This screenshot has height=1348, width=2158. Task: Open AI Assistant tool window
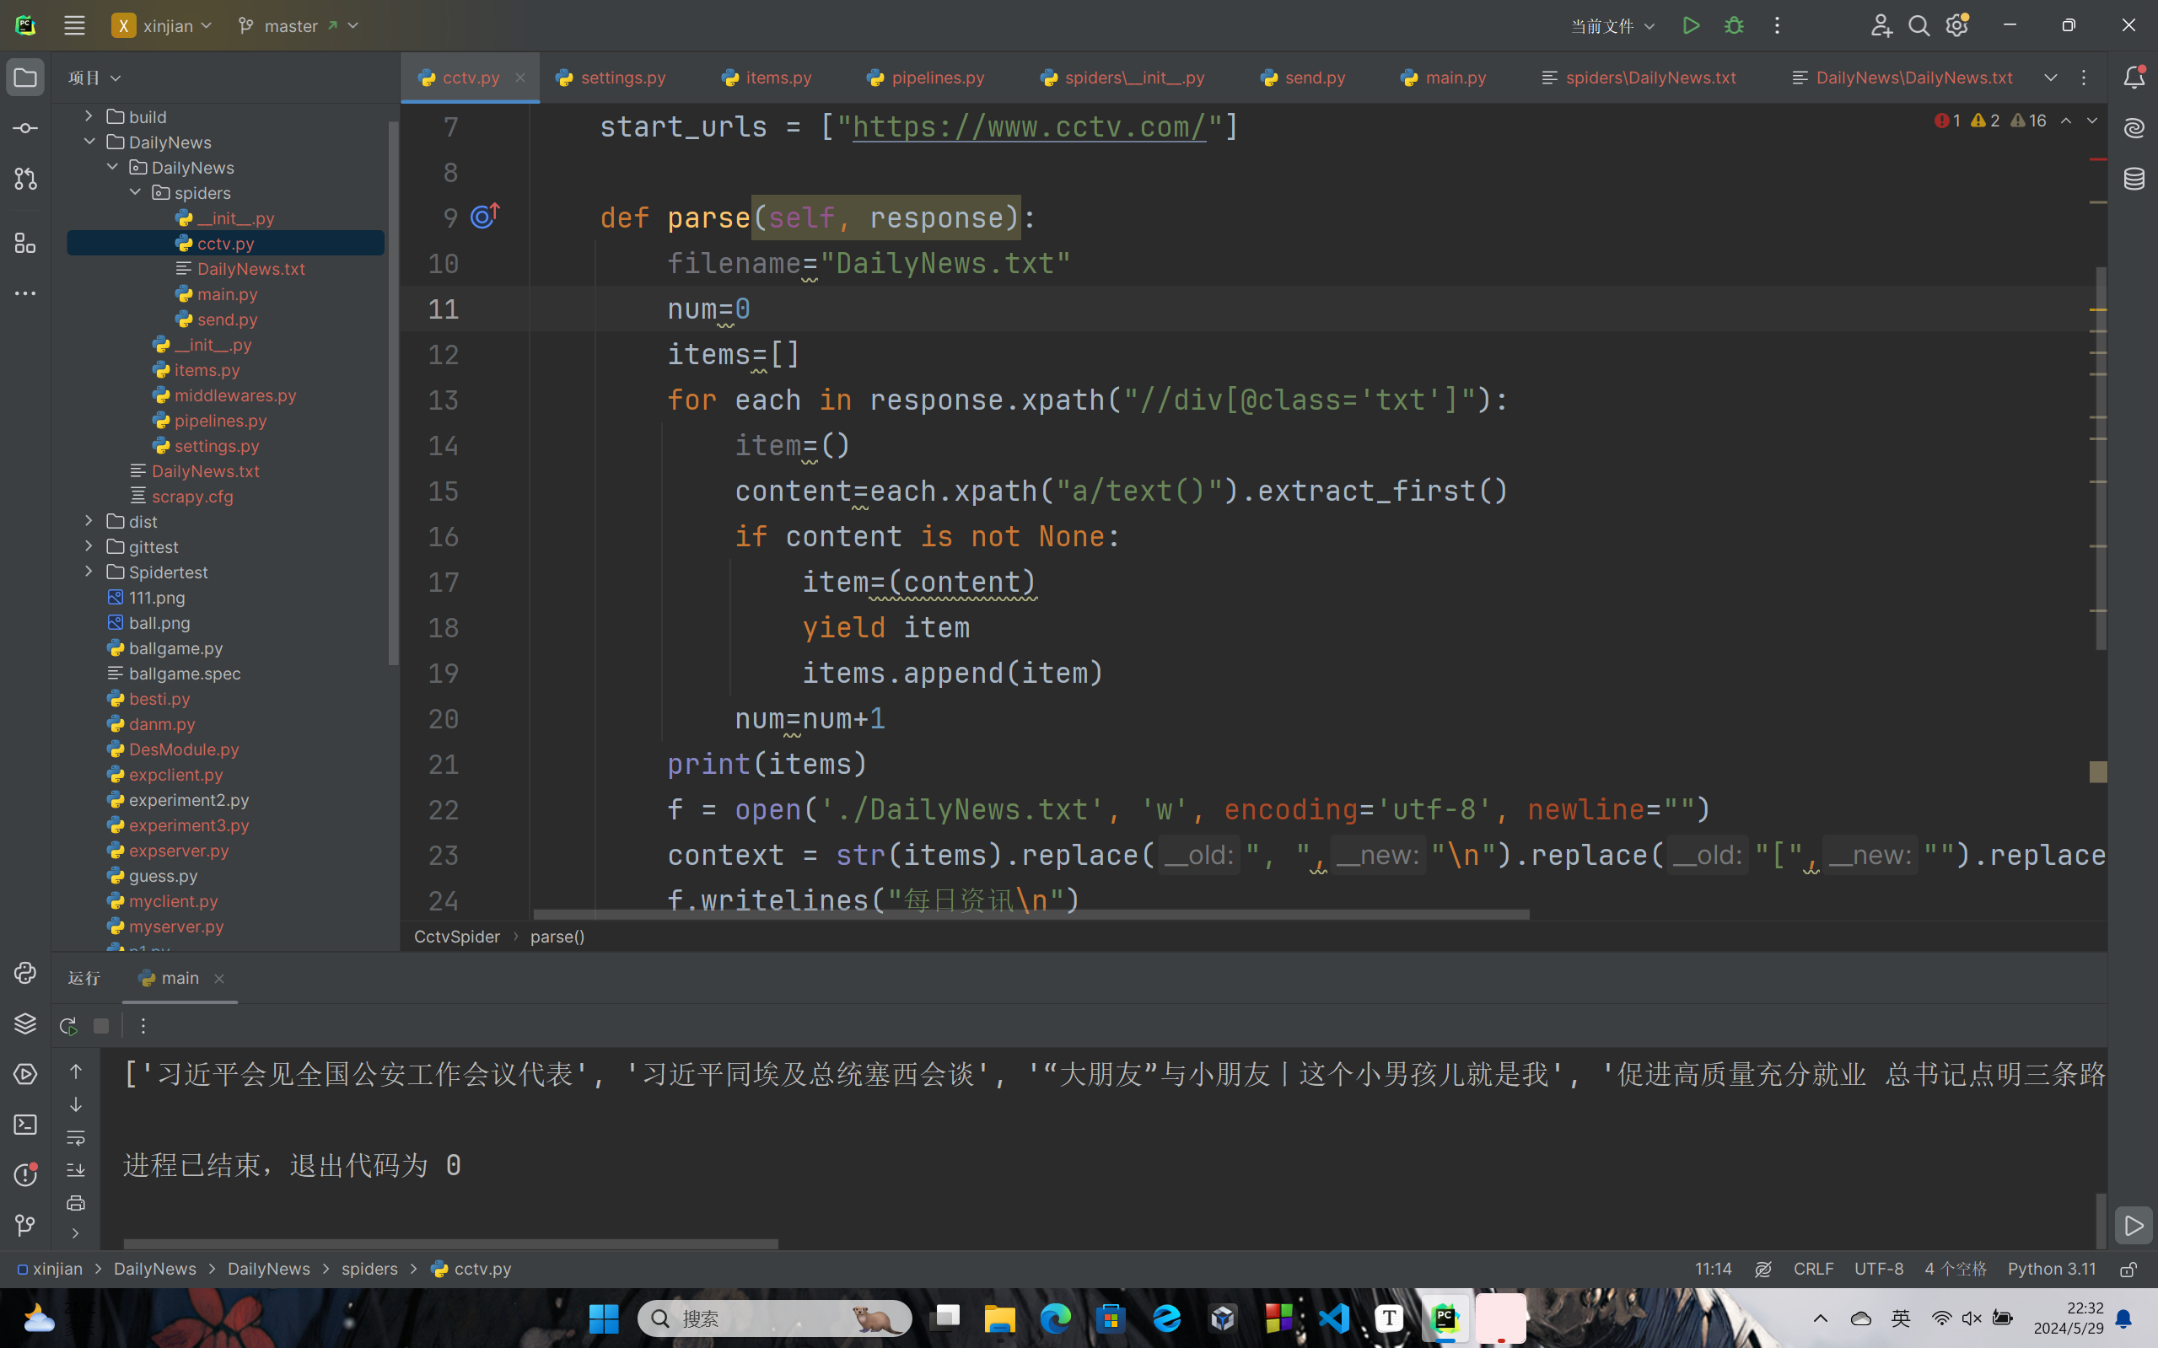[2133, 128]
